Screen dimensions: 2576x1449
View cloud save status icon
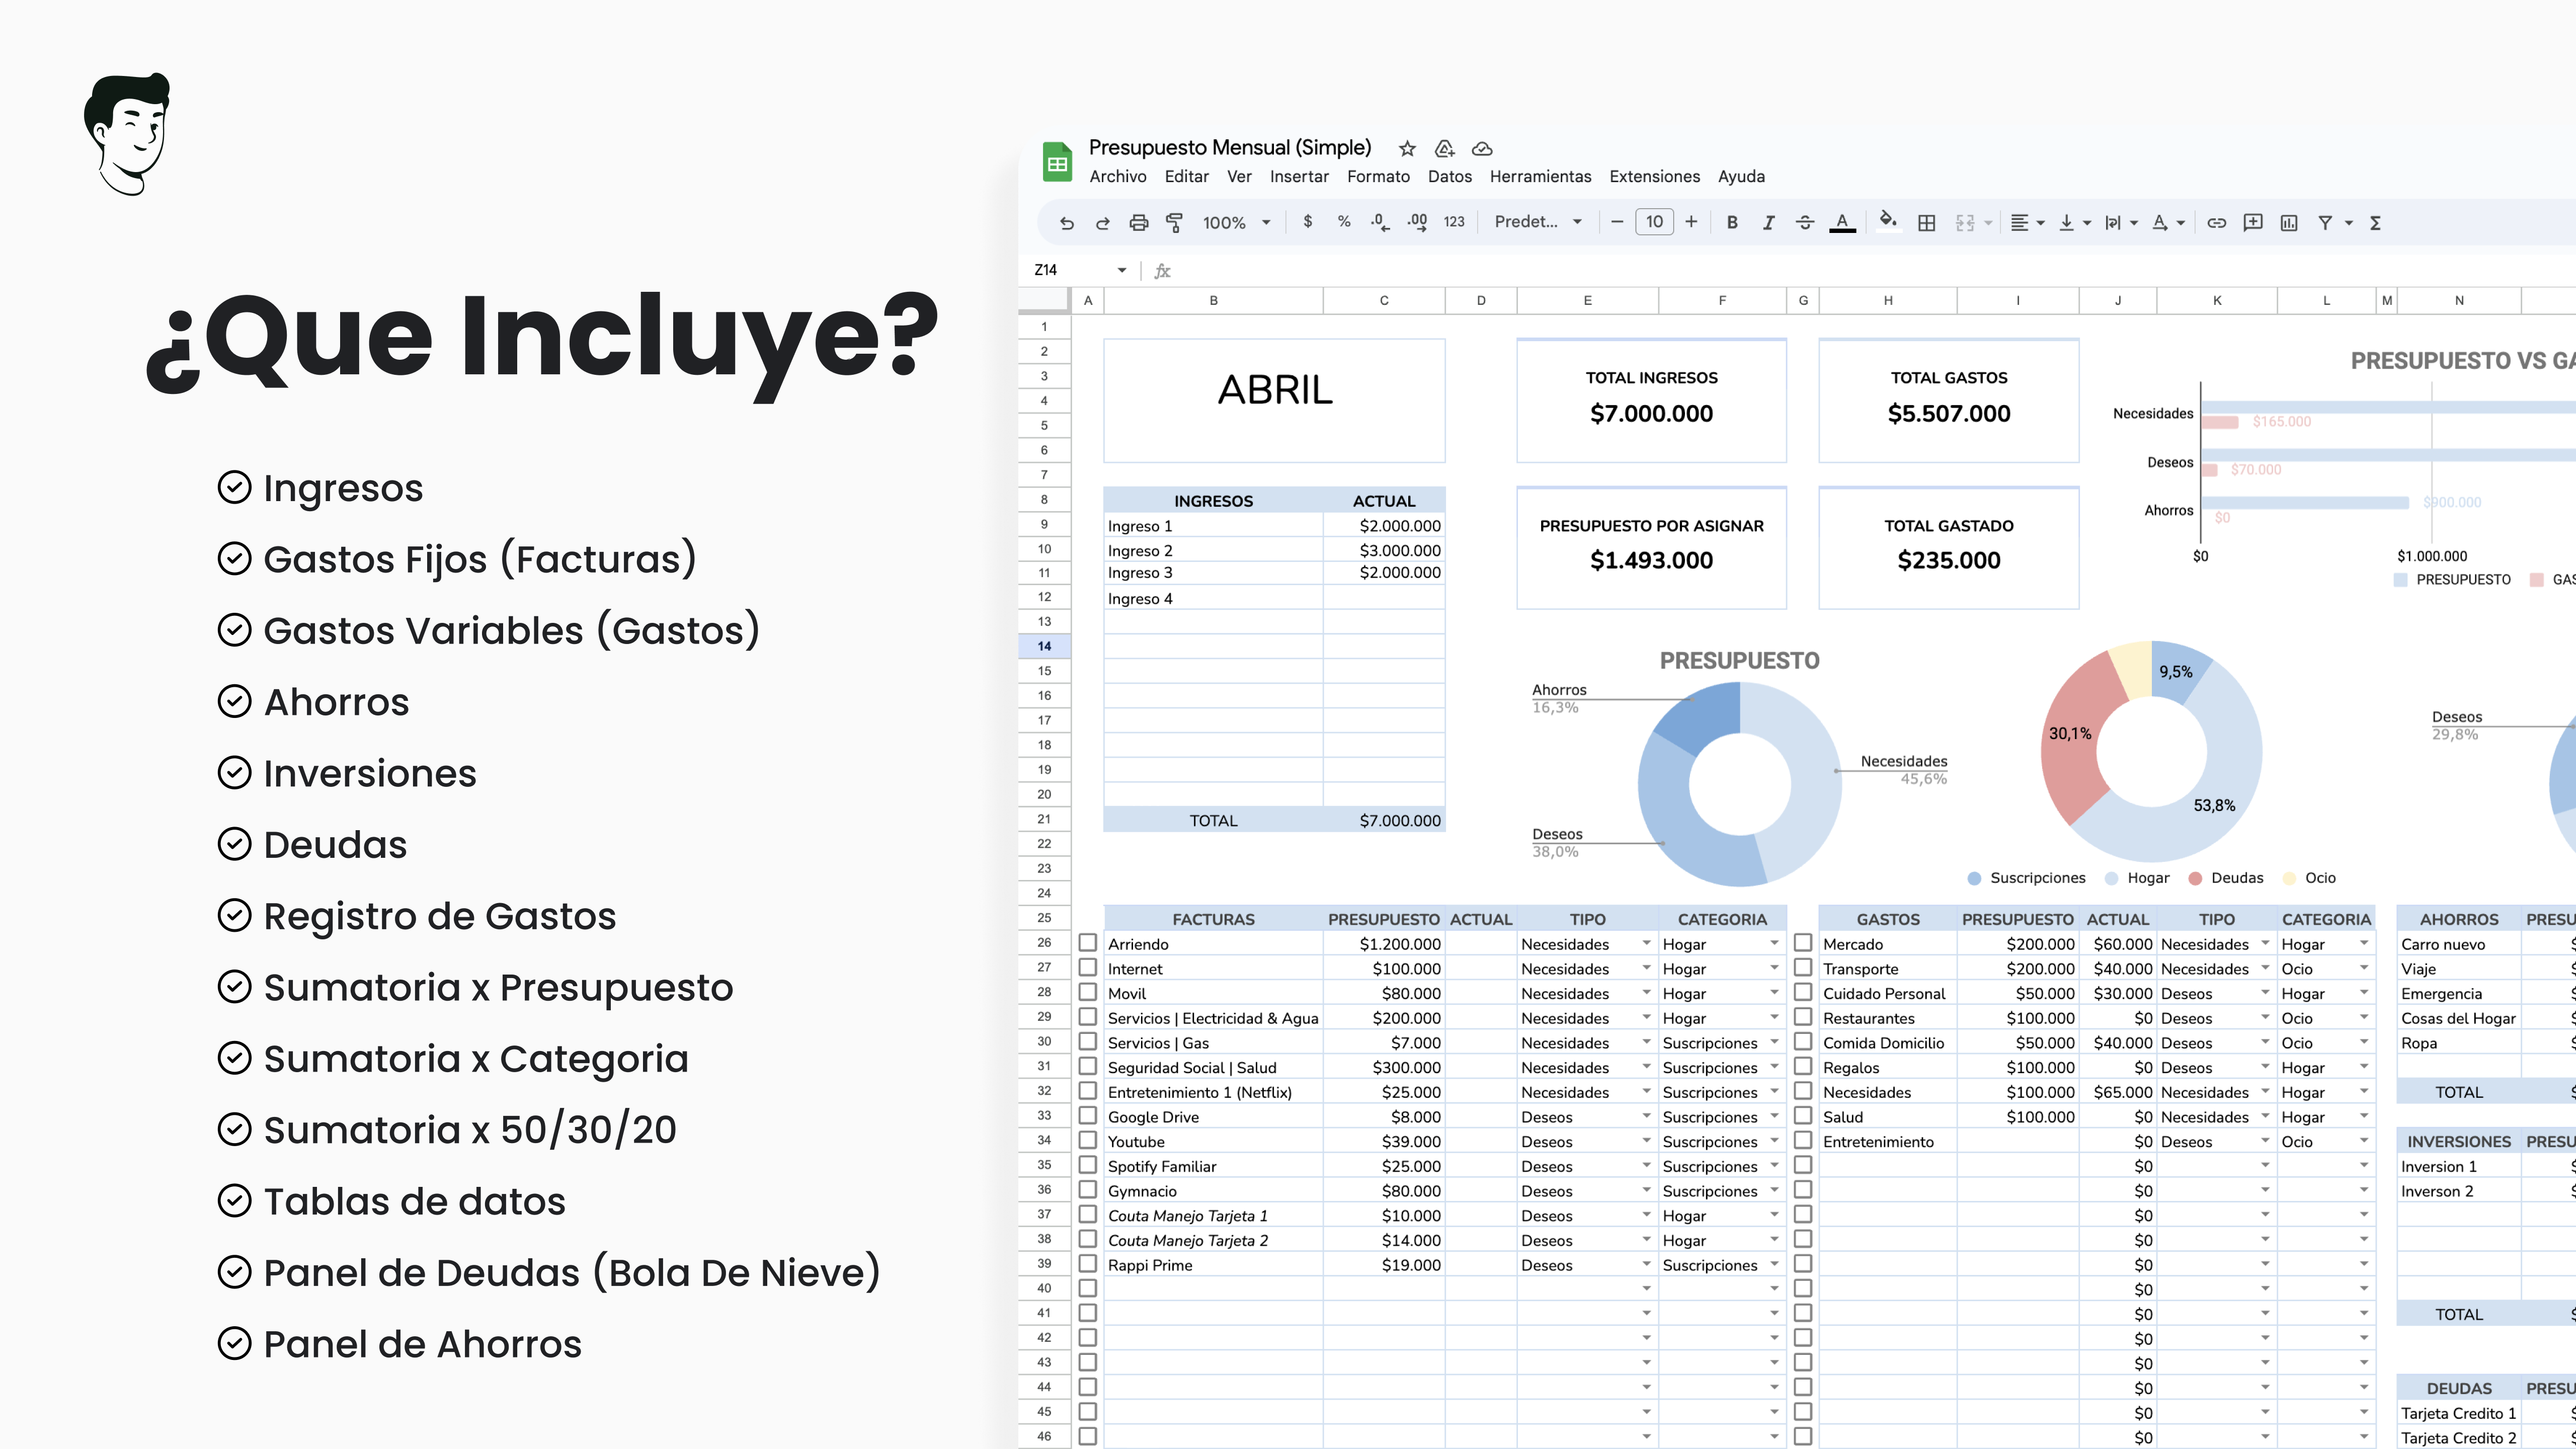point(1482,148)
